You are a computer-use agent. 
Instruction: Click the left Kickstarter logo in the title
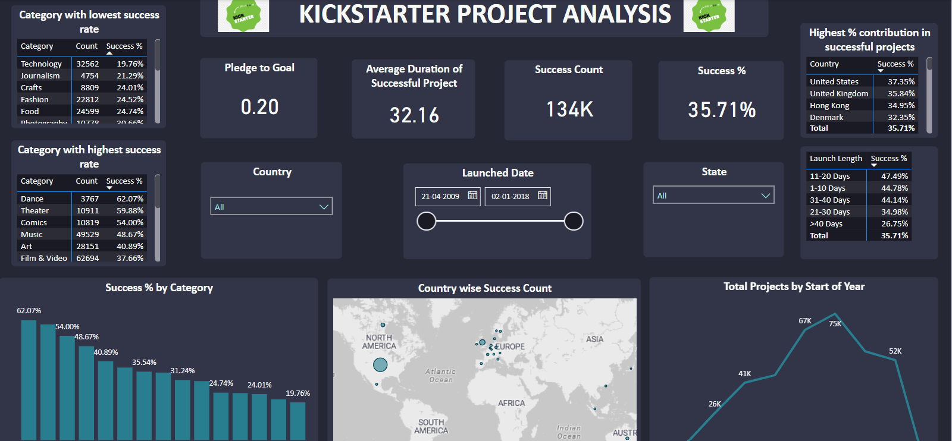click(x=243, y=16)
